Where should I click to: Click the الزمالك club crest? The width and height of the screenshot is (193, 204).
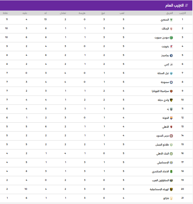[x=171, y=29]
